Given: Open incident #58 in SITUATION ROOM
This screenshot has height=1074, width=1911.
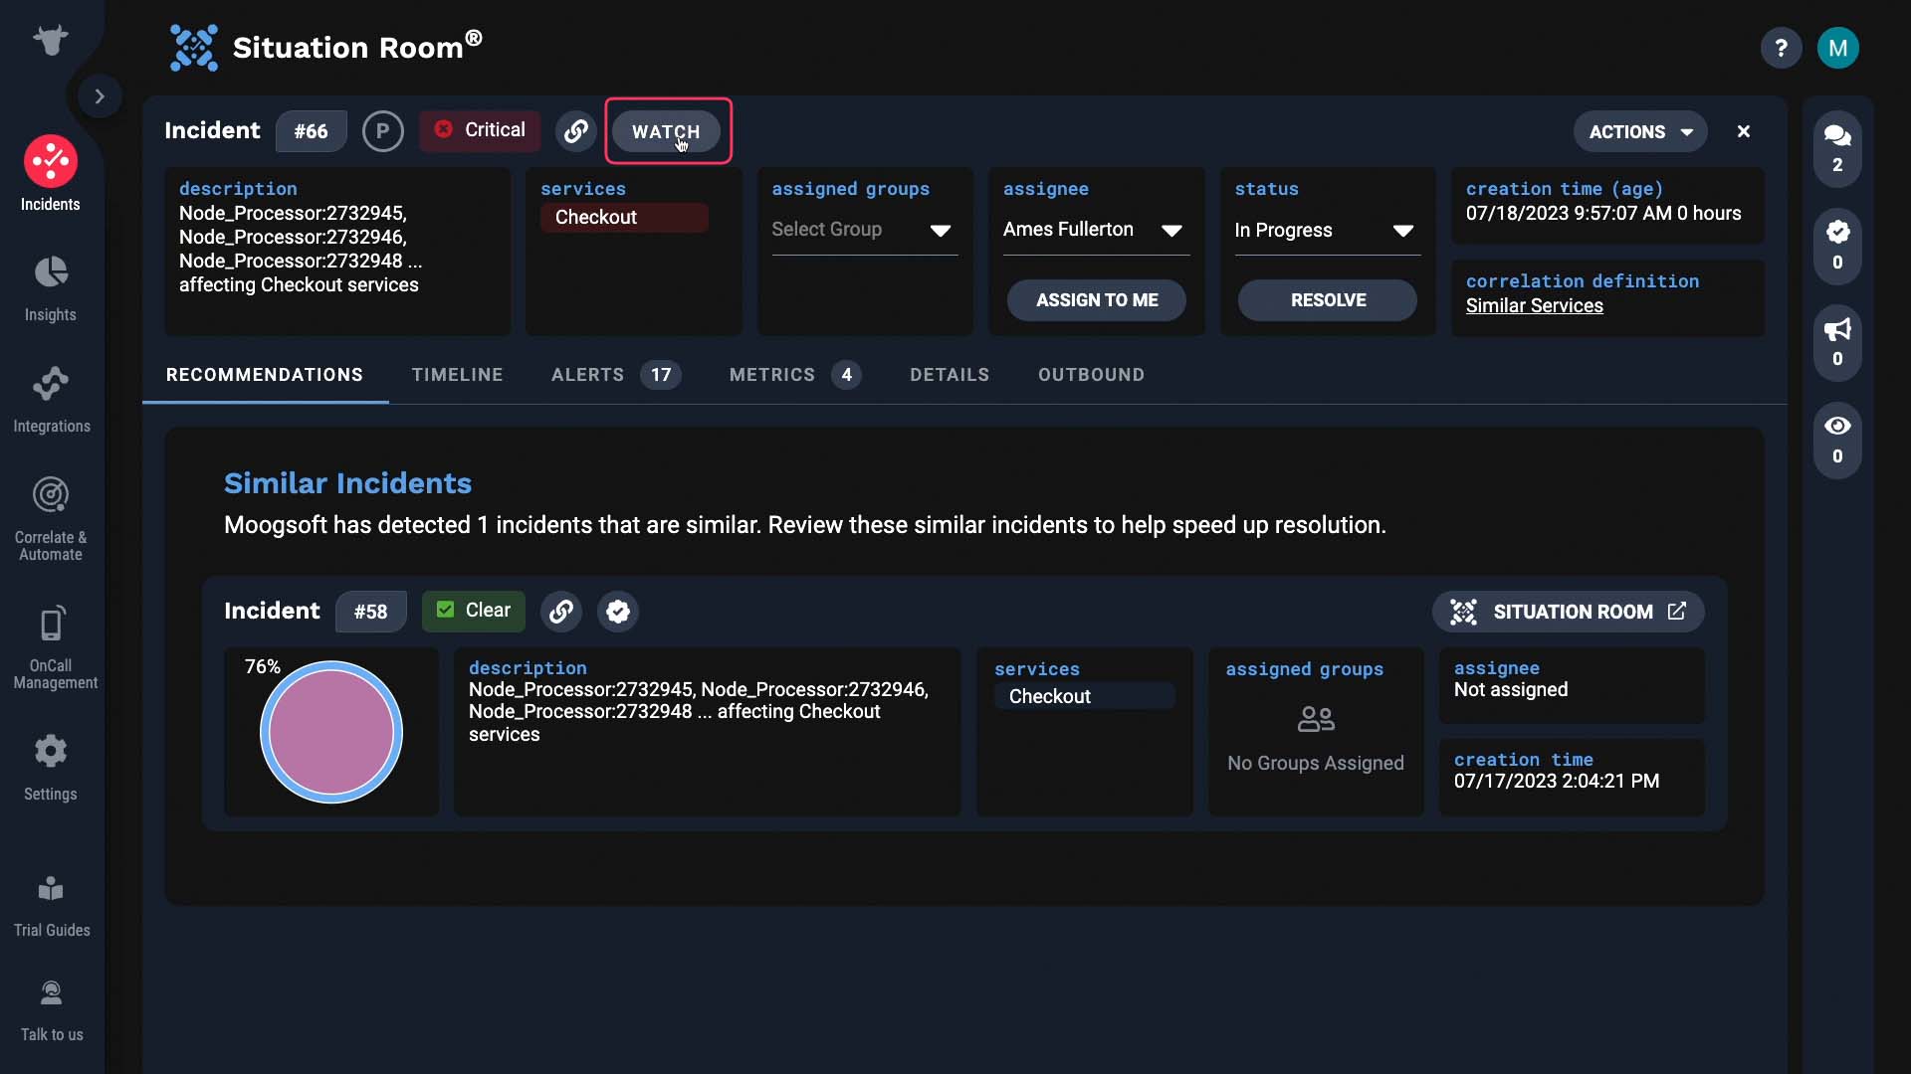Looking at the screenshot, I should click(x=1568, y=612).
